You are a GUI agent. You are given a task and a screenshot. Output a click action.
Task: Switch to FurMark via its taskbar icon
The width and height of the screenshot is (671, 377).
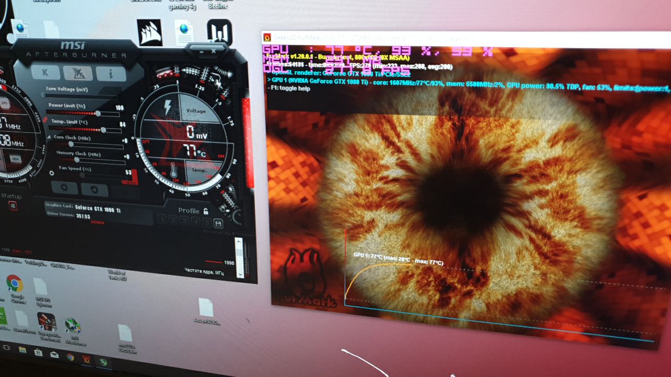[x=86, y=360]
